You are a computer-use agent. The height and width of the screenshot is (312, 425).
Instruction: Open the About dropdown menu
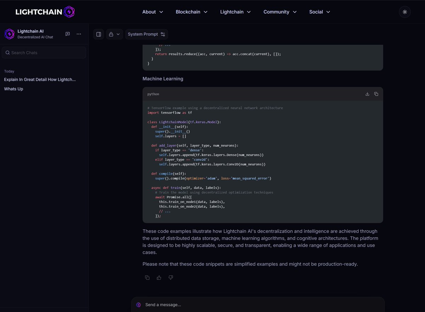pos(153,12)
